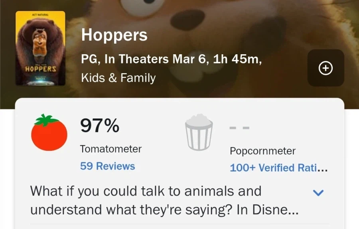The image size is (359, 229).
Task: Expand the synopsis with the blue chevron
Action: pyautogui.click(x=318, y=193)
